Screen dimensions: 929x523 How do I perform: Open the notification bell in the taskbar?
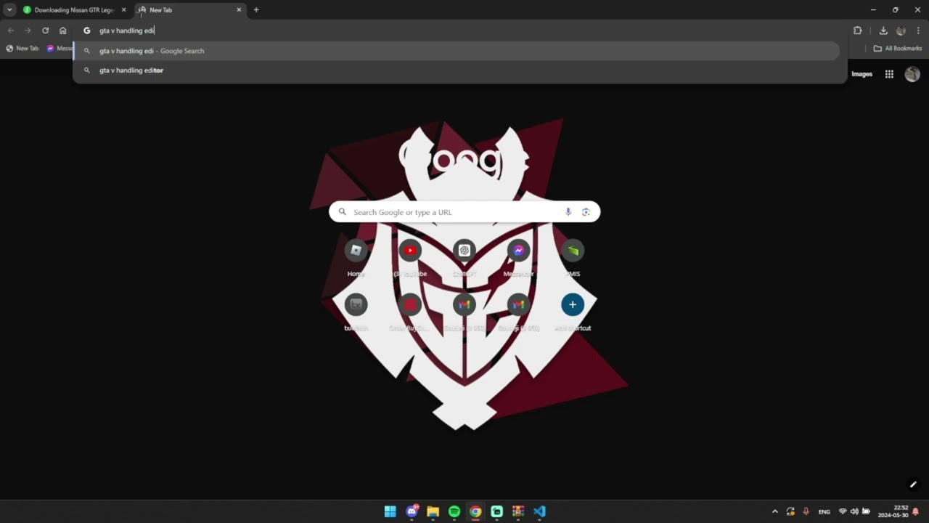tap(916, 511)
